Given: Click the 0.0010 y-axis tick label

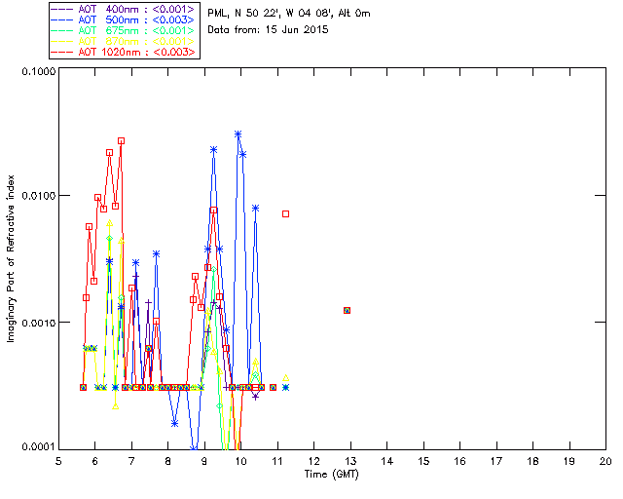Looking at the screenshot, I should click(38, 323).
